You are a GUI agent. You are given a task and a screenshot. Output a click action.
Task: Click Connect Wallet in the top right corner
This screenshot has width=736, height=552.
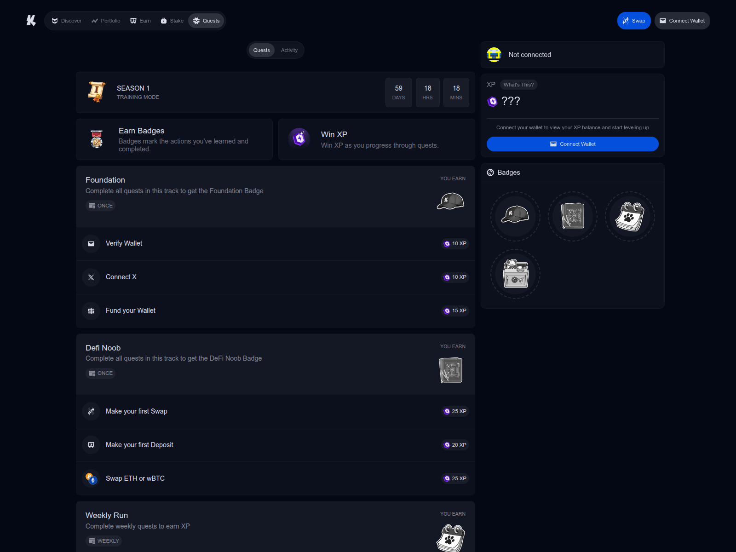coord(682,21)
